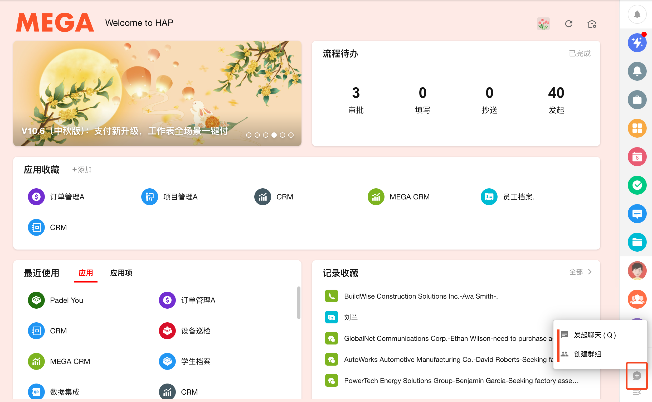
Task: Open the calendar icon in sidebar
Action: click(637, 157)
